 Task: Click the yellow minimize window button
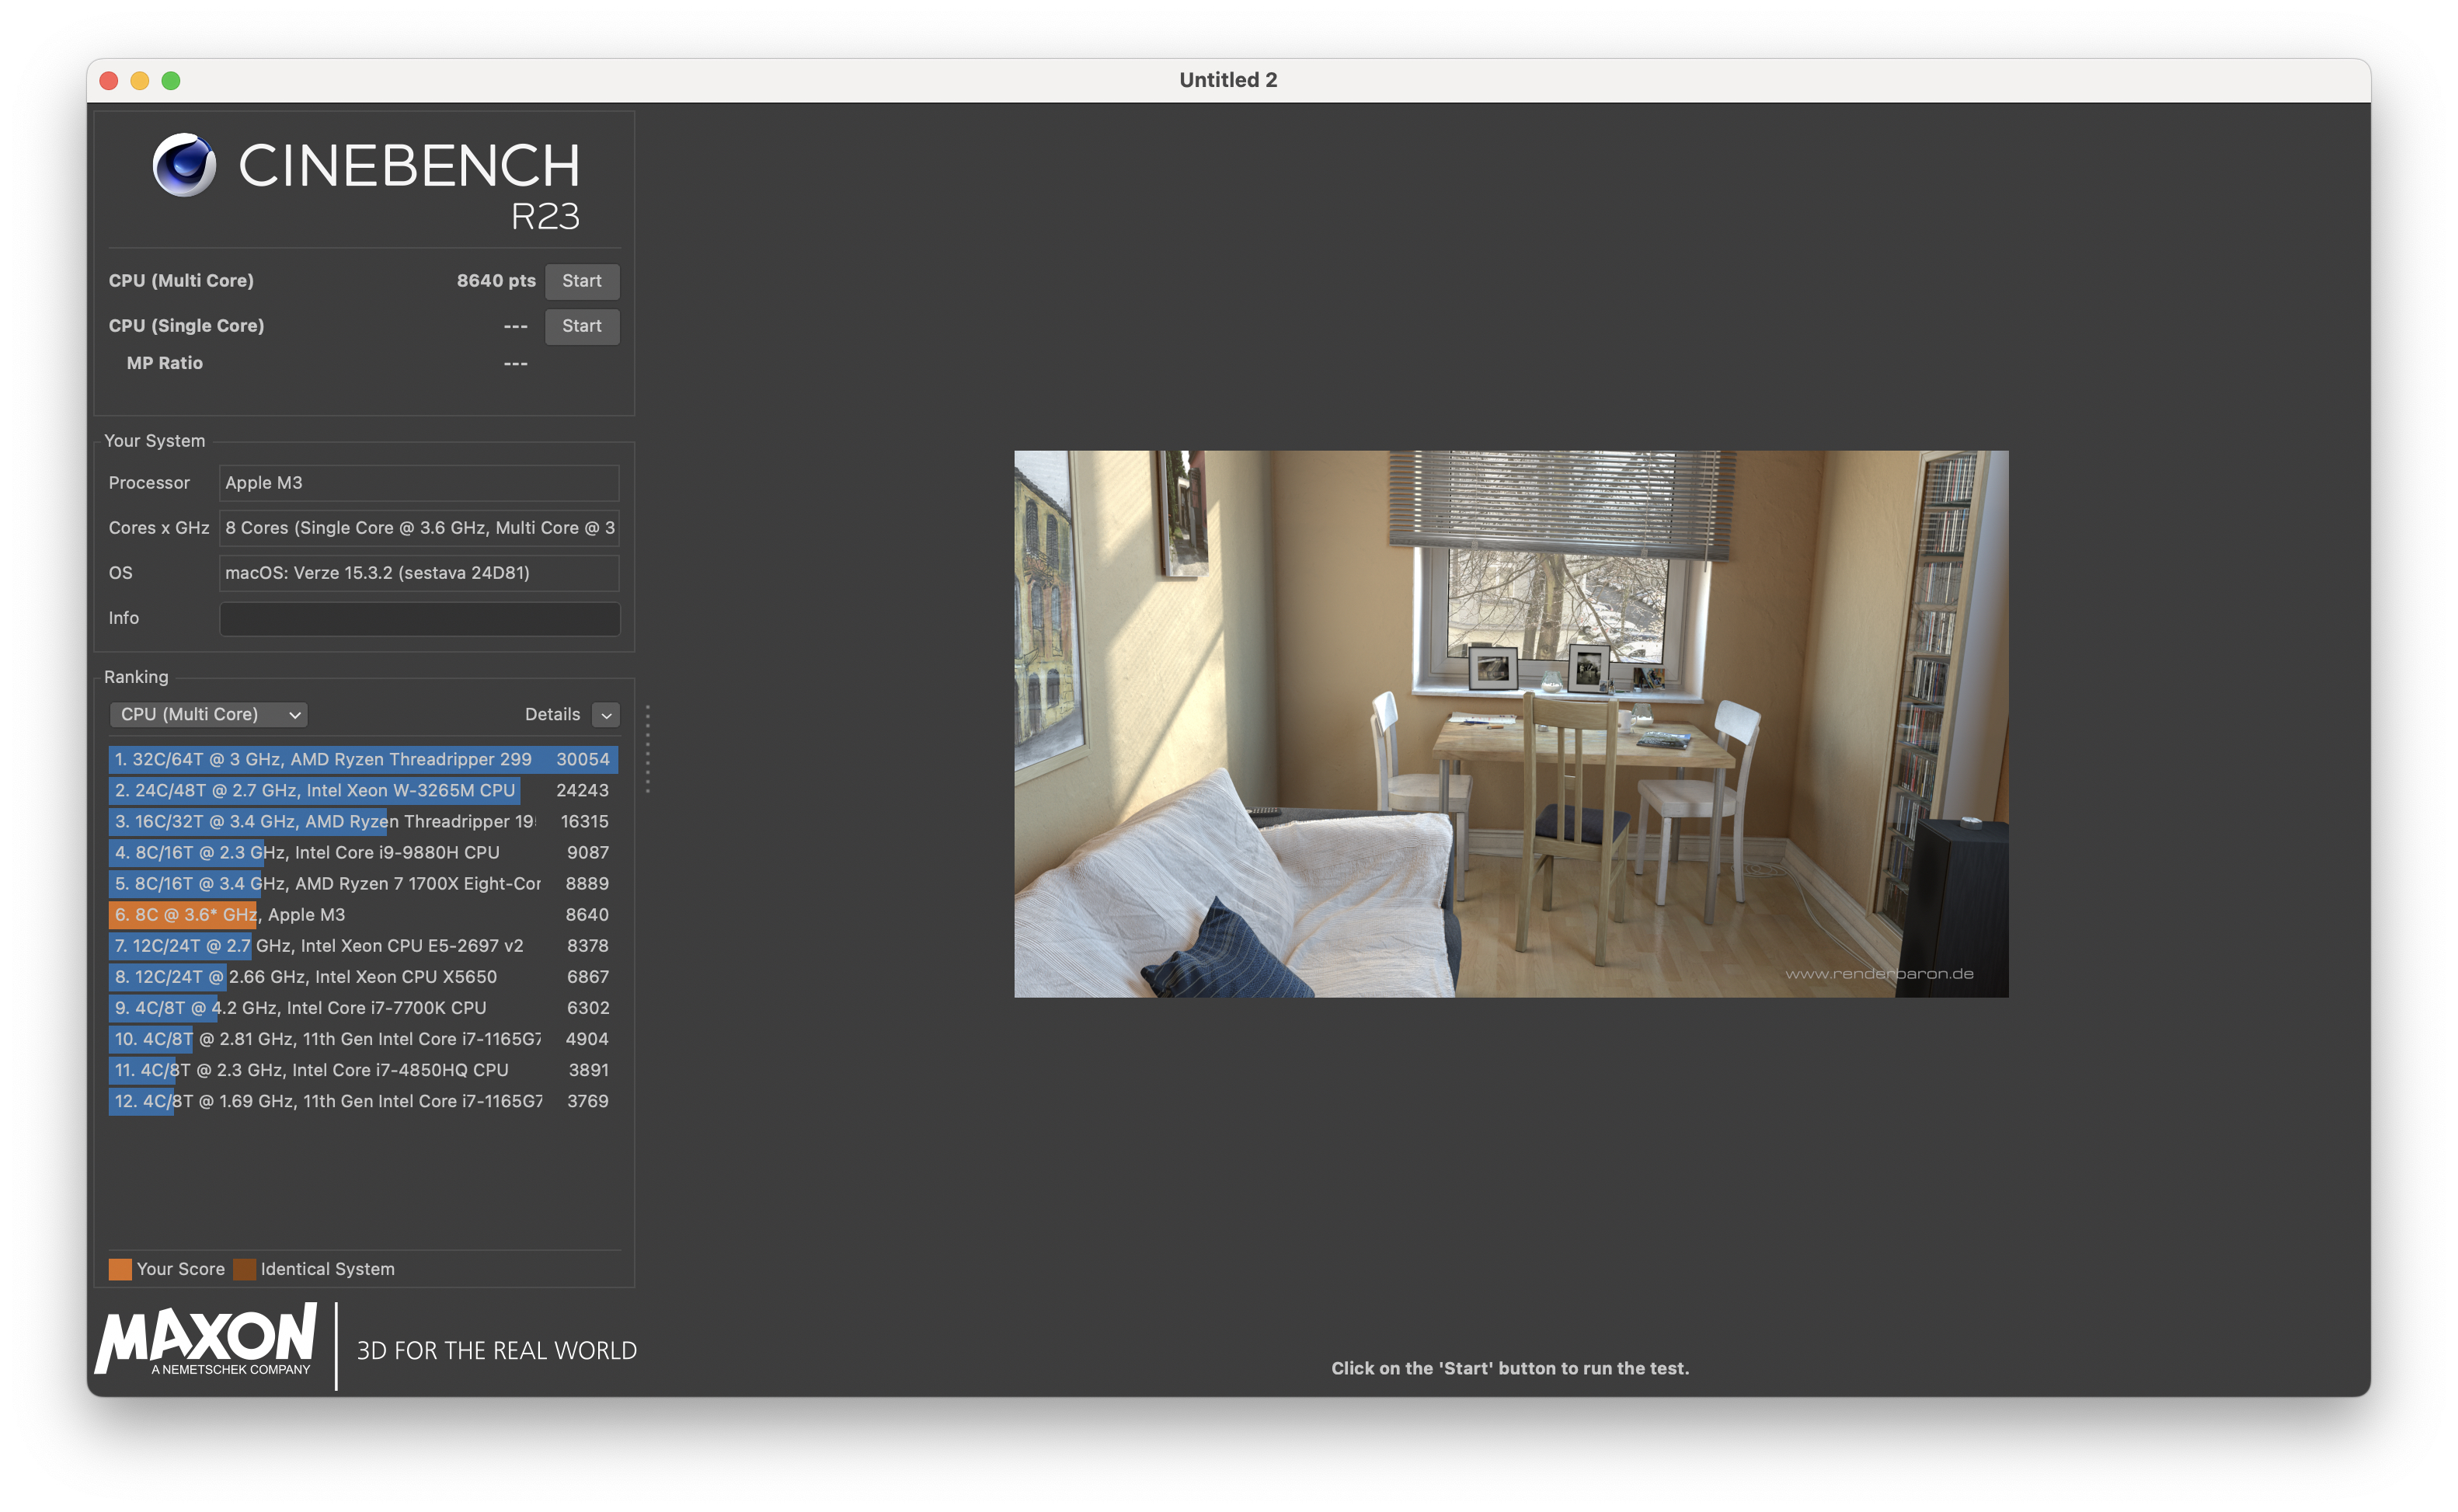click(x=140, y=80)
